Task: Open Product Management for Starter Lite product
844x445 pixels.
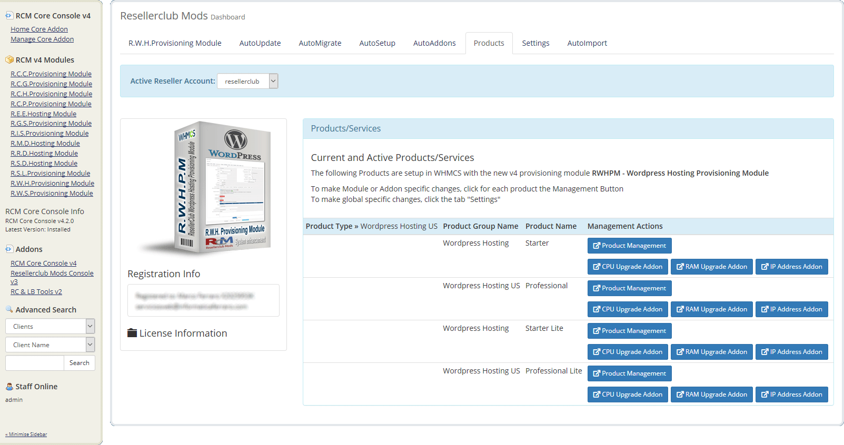Action: pos(629,331)
